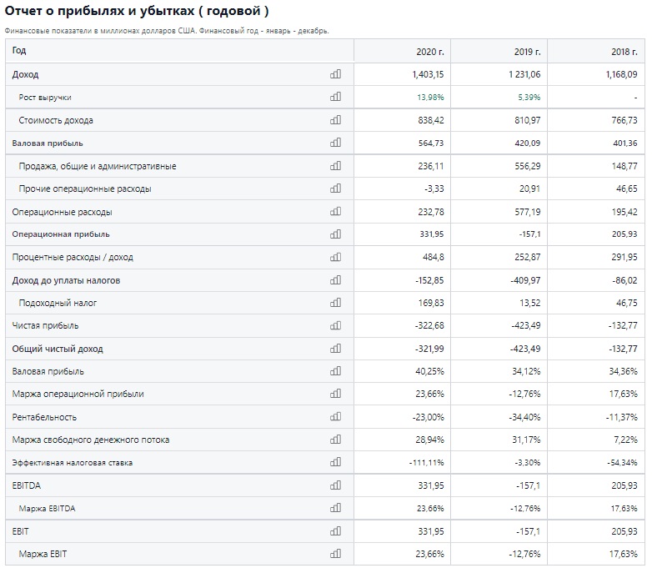Show chart for Операционная прибыль row
Viewport: 652px width, 568px height.
pos(335,234)
